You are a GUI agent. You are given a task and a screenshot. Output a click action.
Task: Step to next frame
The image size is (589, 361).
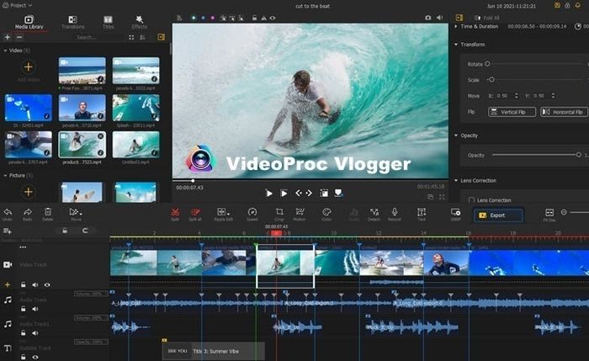click(x=309, y=193)
